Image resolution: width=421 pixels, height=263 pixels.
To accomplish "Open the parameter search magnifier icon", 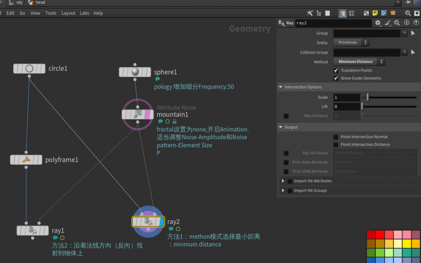I will pos(396,23).
